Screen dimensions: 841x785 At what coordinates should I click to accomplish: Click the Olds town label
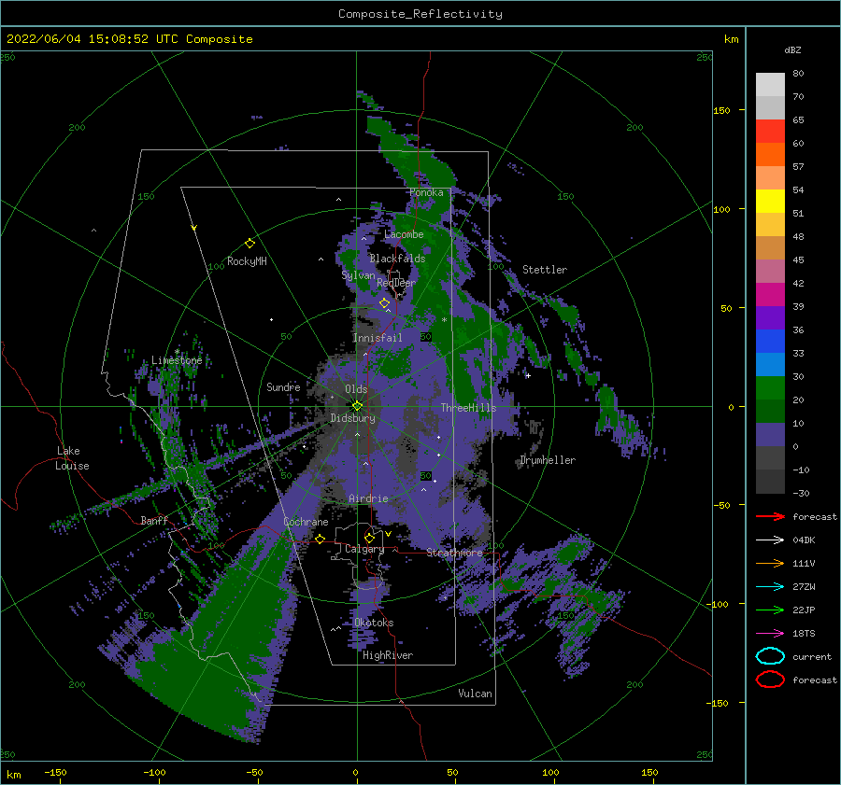coord(356,389)
